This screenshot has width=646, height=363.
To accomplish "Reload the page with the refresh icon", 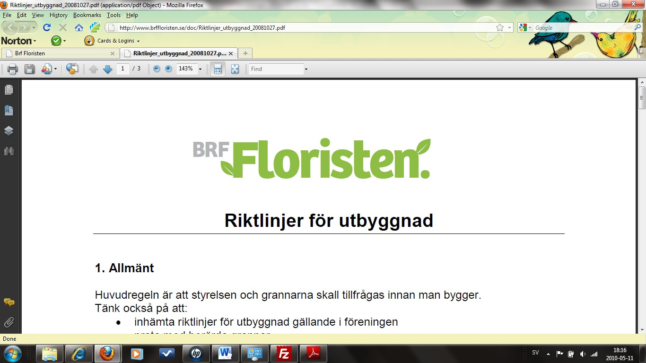I will (x=47, y=27).
